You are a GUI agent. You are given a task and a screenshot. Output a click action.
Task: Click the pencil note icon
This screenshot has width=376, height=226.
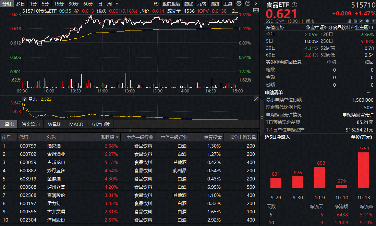pyautogui.click(x=361, y=21)
